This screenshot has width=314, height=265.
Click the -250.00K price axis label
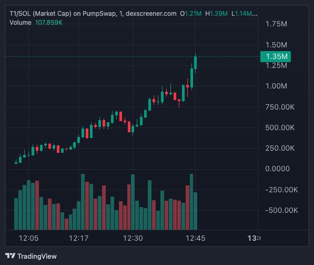click(281, 190)
